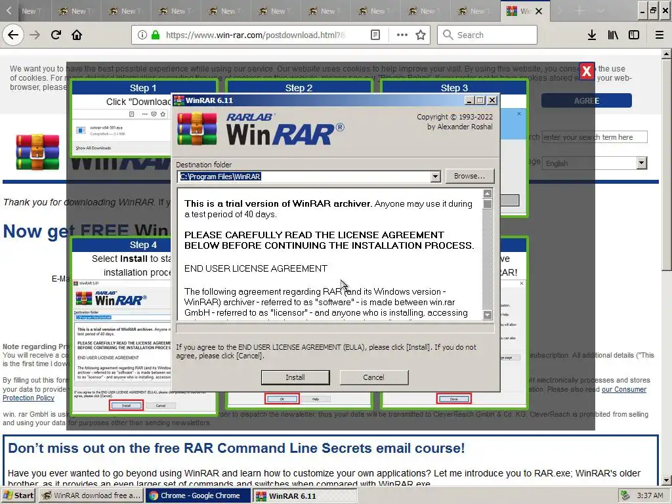
Task: Open Firefox hamburger menu
Action: coord(660,35)
